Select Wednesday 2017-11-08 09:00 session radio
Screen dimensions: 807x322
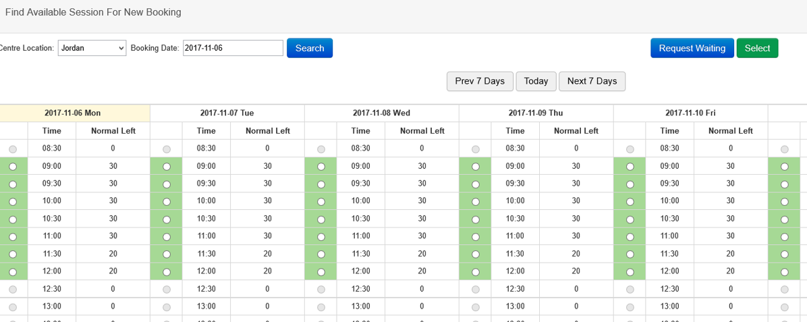321,167
